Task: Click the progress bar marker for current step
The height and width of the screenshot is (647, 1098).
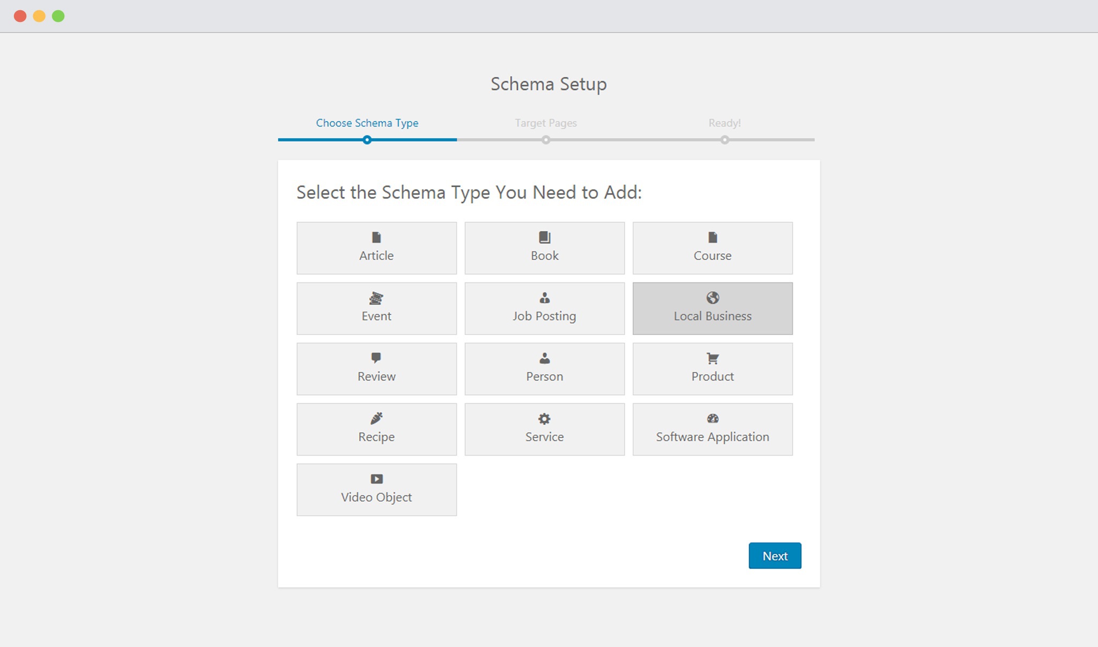Action: pyautogui.click(x=367, y=140)
